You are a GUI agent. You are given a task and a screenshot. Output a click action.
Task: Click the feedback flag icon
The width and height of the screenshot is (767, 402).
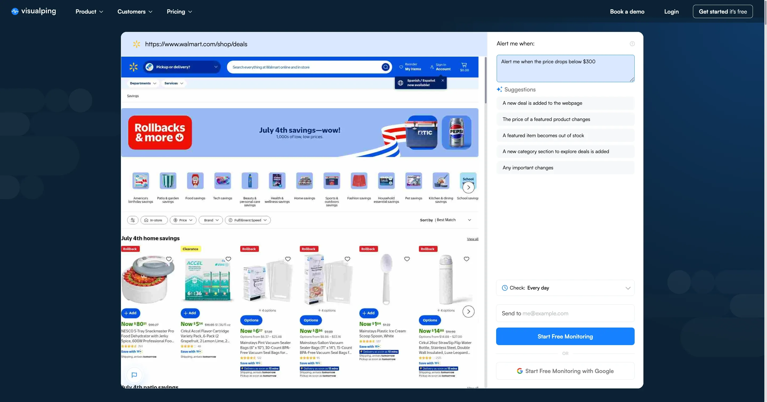click(134, 375)
